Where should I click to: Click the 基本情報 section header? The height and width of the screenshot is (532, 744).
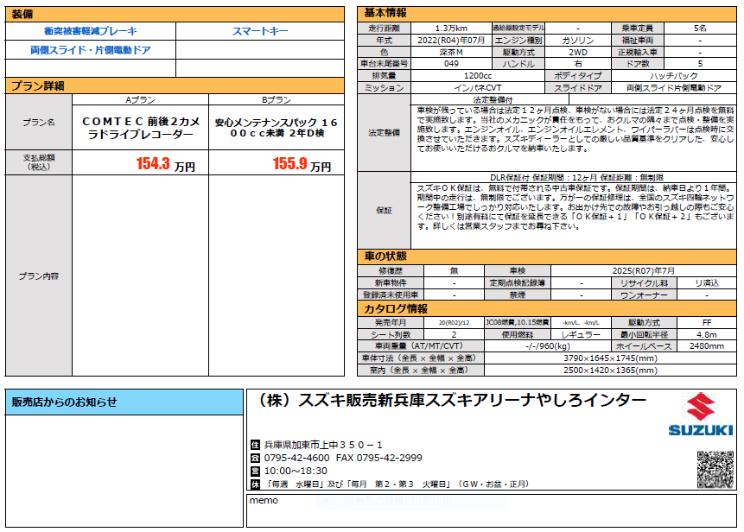pos(385,13)
